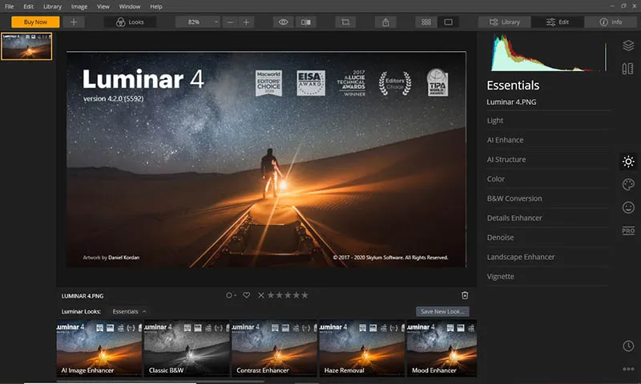The width and height of the screenshot is (641, 384).
Task: Open the Layers icon in right sidebar
Action: [628, 46]
